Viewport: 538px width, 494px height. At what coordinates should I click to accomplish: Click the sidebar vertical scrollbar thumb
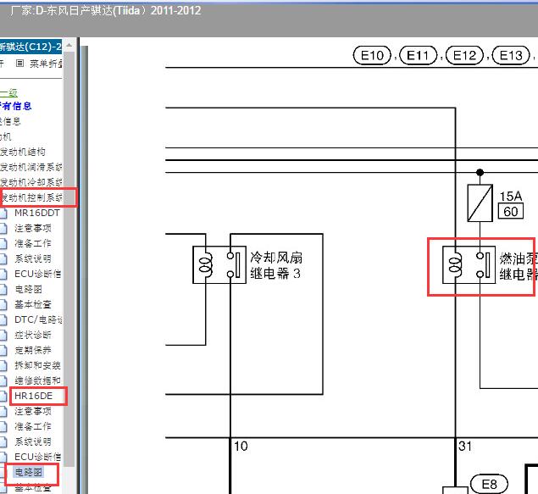coord(69,259)
